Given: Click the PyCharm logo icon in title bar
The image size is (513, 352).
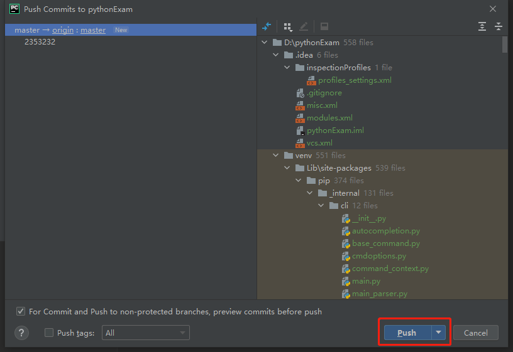Looking at the screenshot, I should (x=14, y=9).
